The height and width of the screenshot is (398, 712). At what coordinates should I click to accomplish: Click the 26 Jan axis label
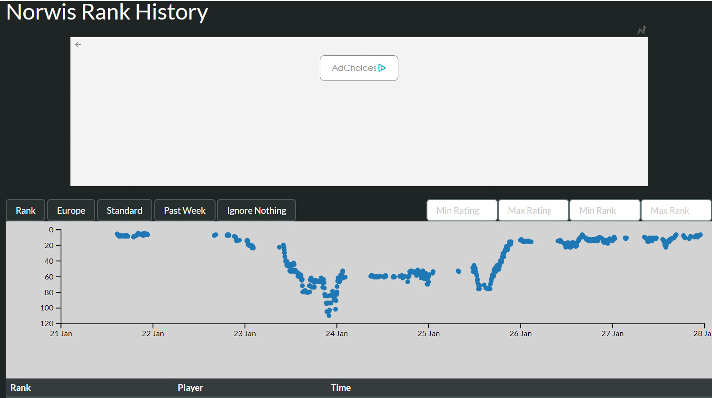coord(521,334)
